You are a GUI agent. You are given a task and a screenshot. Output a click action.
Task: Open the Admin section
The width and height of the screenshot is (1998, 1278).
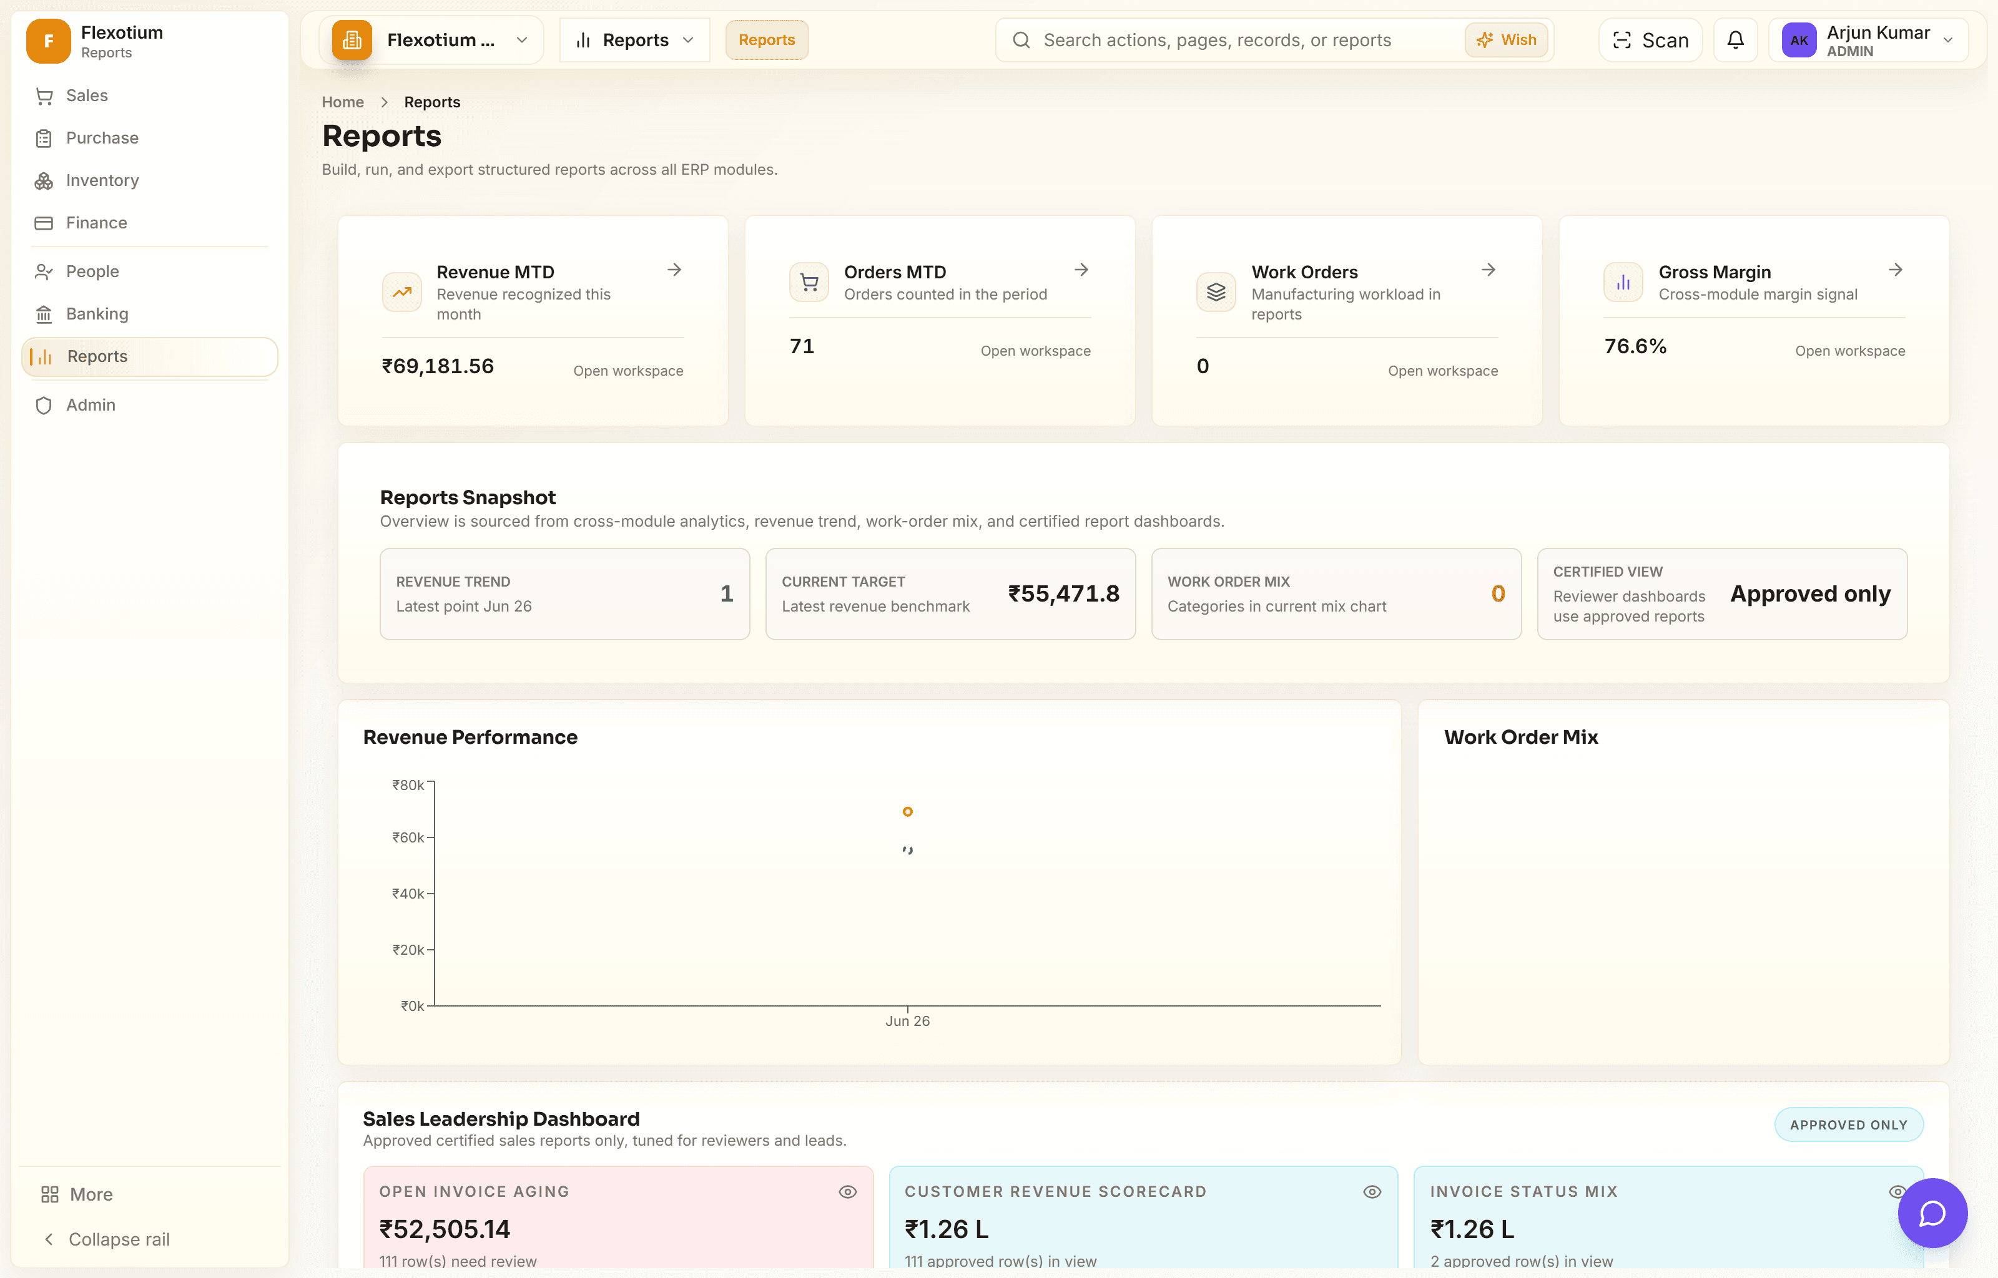coord(149,405)
